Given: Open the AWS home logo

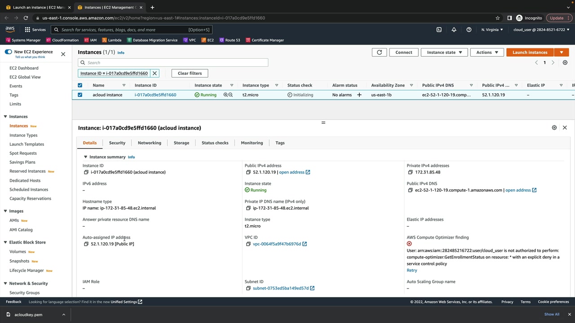Looking at the screenshot, I should [10, 30].
